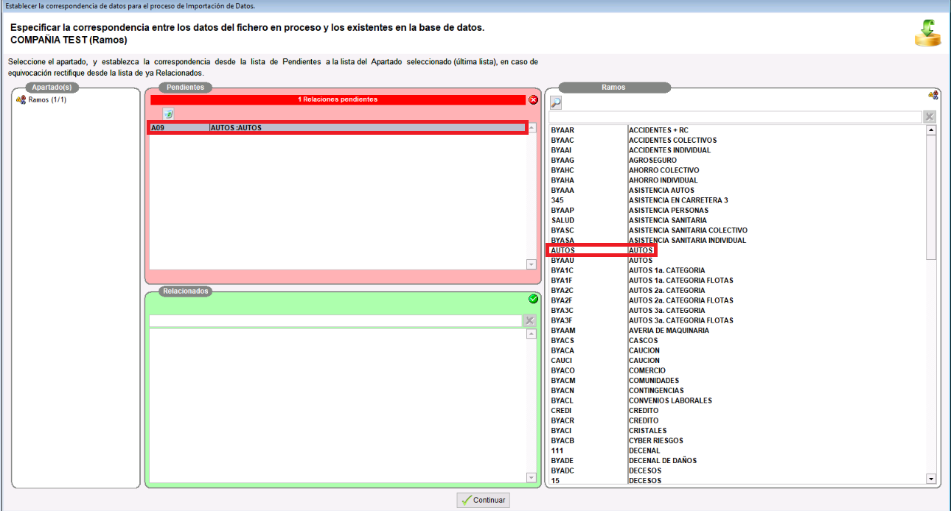Select the BYA3C AUTOS 3a. CATEGORIA row
951x511 pixels.
(737, 311)
